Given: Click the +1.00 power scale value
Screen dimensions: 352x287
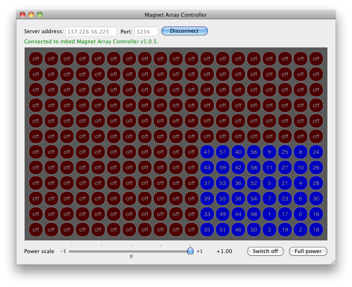Looking at the screenshot, I should pos(224,251).
